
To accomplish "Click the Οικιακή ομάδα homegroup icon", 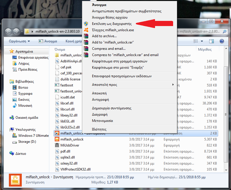I will coord(12,118).
